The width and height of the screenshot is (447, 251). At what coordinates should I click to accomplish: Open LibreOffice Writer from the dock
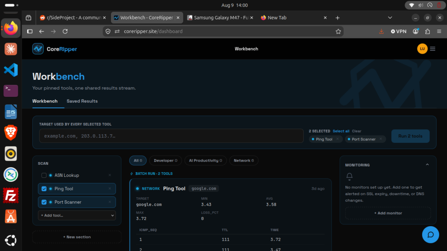click(11, 112)
